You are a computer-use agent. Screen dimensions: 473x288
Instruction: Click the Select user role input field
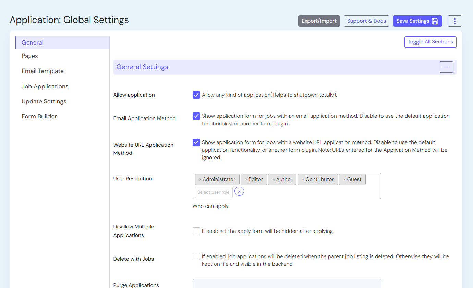[x=214, y=192]
